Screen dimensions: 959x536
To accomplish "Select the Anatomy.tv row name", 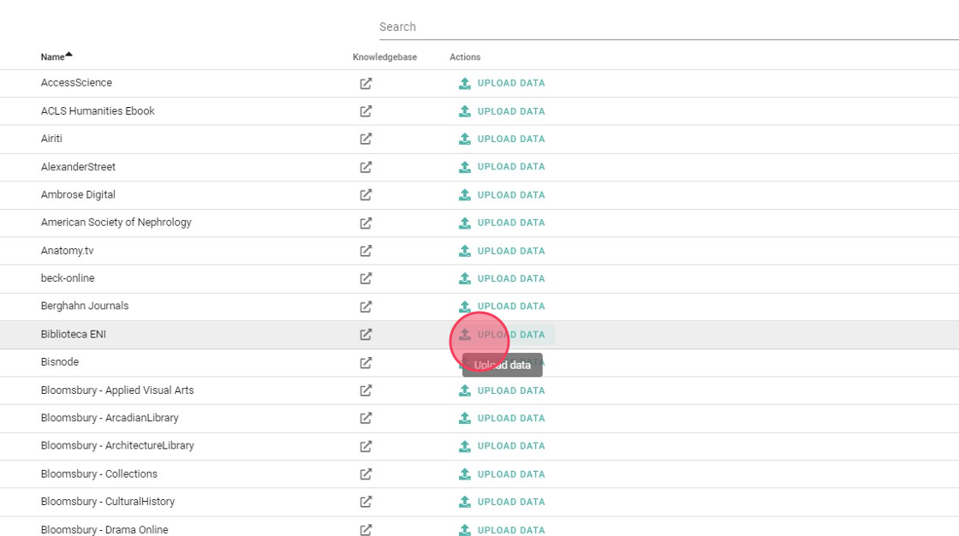I will (68, 250).
